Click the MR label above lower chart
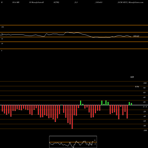This screenshot has width=148, height=148. coord(132,77)
